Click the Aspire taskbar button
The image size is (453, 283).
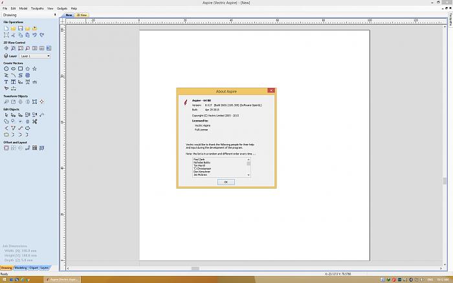(x=62, y=280)
